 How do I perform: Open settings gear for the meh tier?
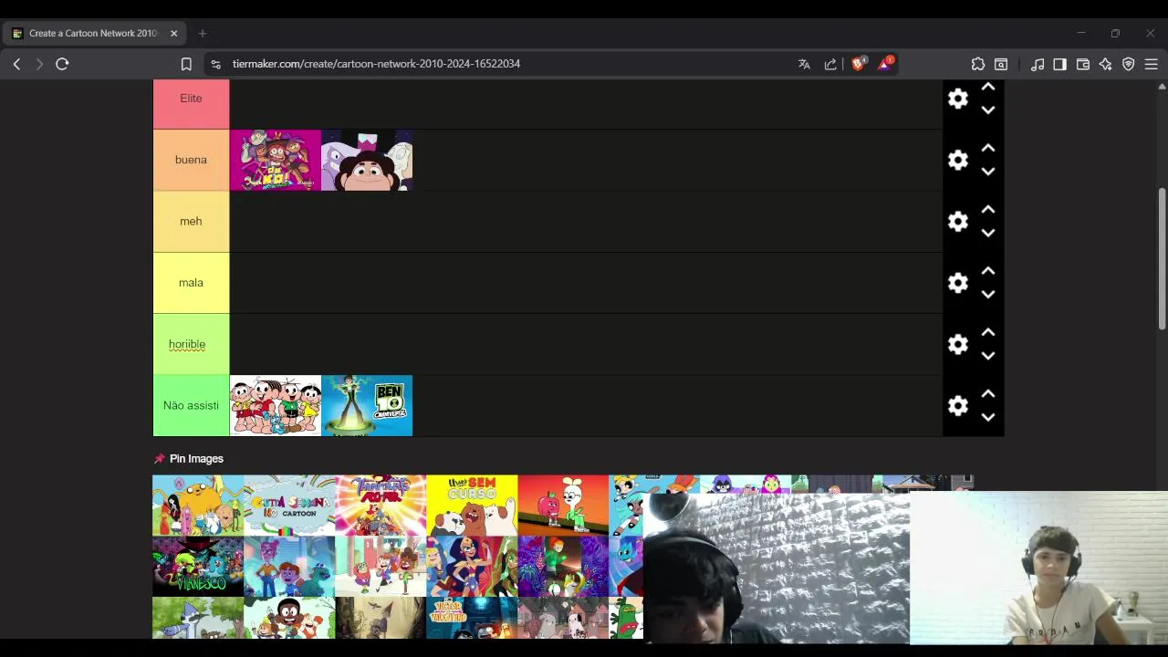click(957, 222)
